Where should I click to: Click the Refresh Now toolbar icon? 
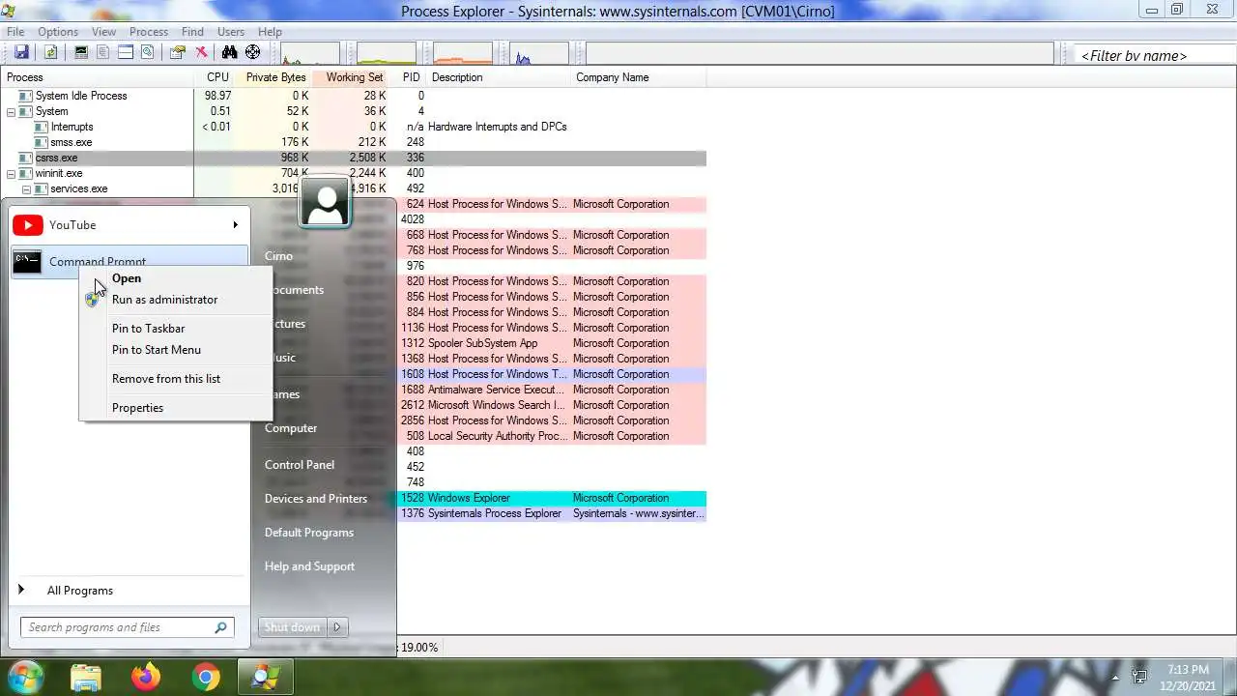click(50, 53)
